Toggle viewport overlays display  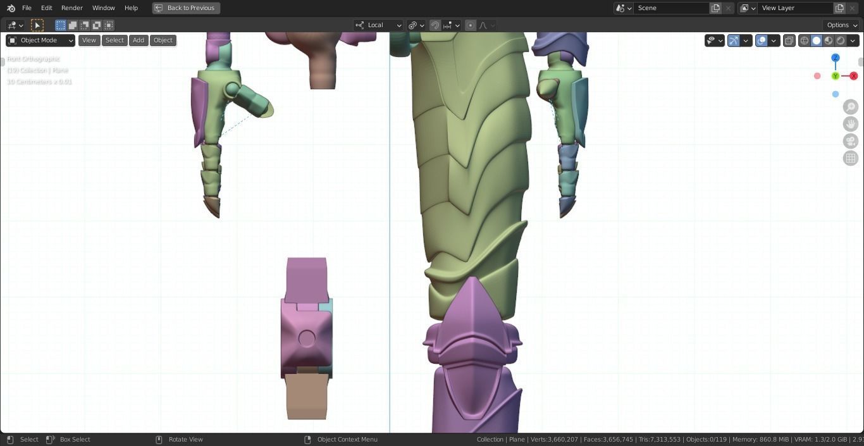[x=762, y=40]
